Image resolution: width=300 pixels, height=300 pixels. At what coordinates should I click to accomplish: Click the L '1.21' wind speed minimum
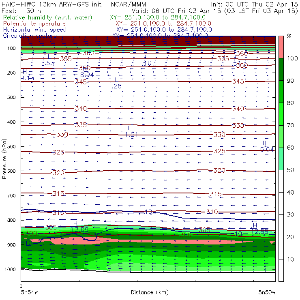click(x=131, y=131)
